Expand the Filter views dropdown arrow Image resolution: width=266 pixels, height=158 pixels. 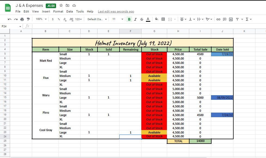pyautogui.click(x=242, y=19)
